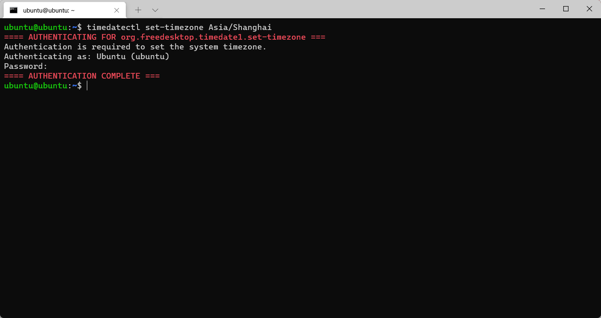
Task: Expand the new-tab profile dropdown chevron
Action: pyautogui.click(x=155, y=10)
